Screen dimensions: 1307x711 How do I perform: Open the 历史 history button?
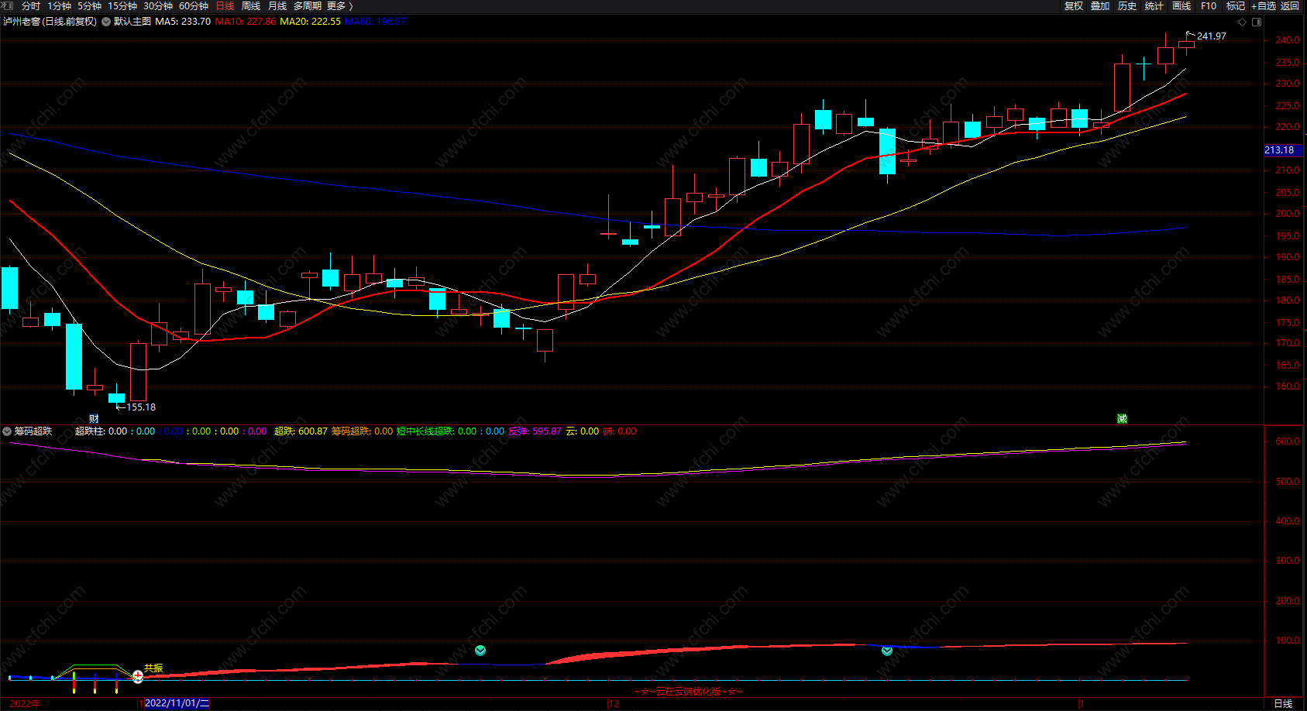(x=1127, y=6)
